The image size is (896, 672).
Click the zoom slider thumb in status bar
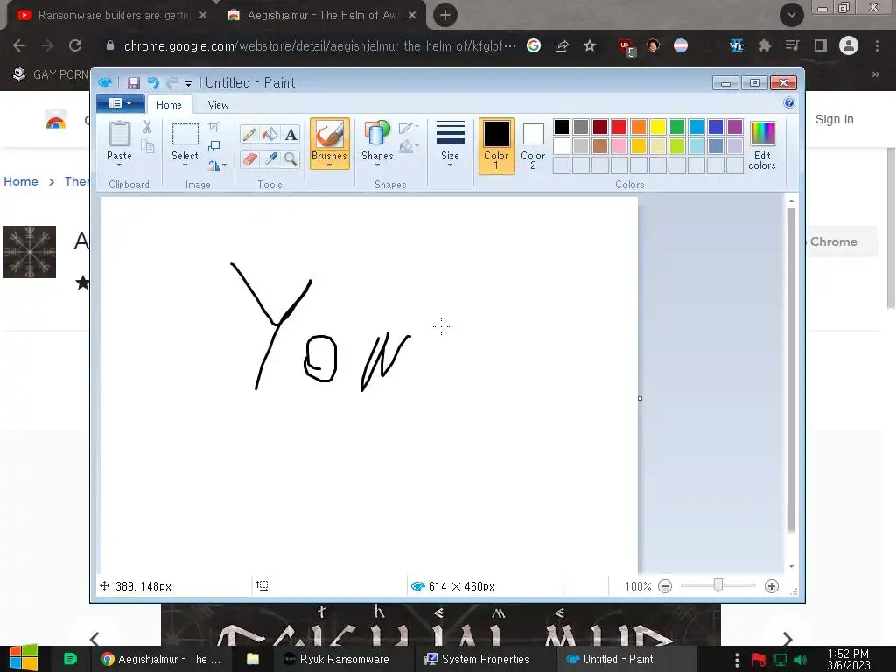click(718, 585)
